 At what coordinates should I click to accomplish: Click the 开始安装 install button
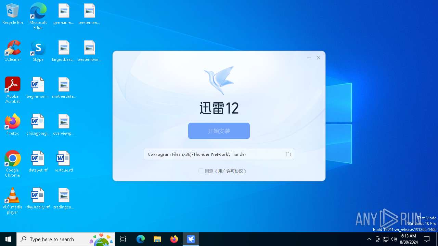[219, 131]
